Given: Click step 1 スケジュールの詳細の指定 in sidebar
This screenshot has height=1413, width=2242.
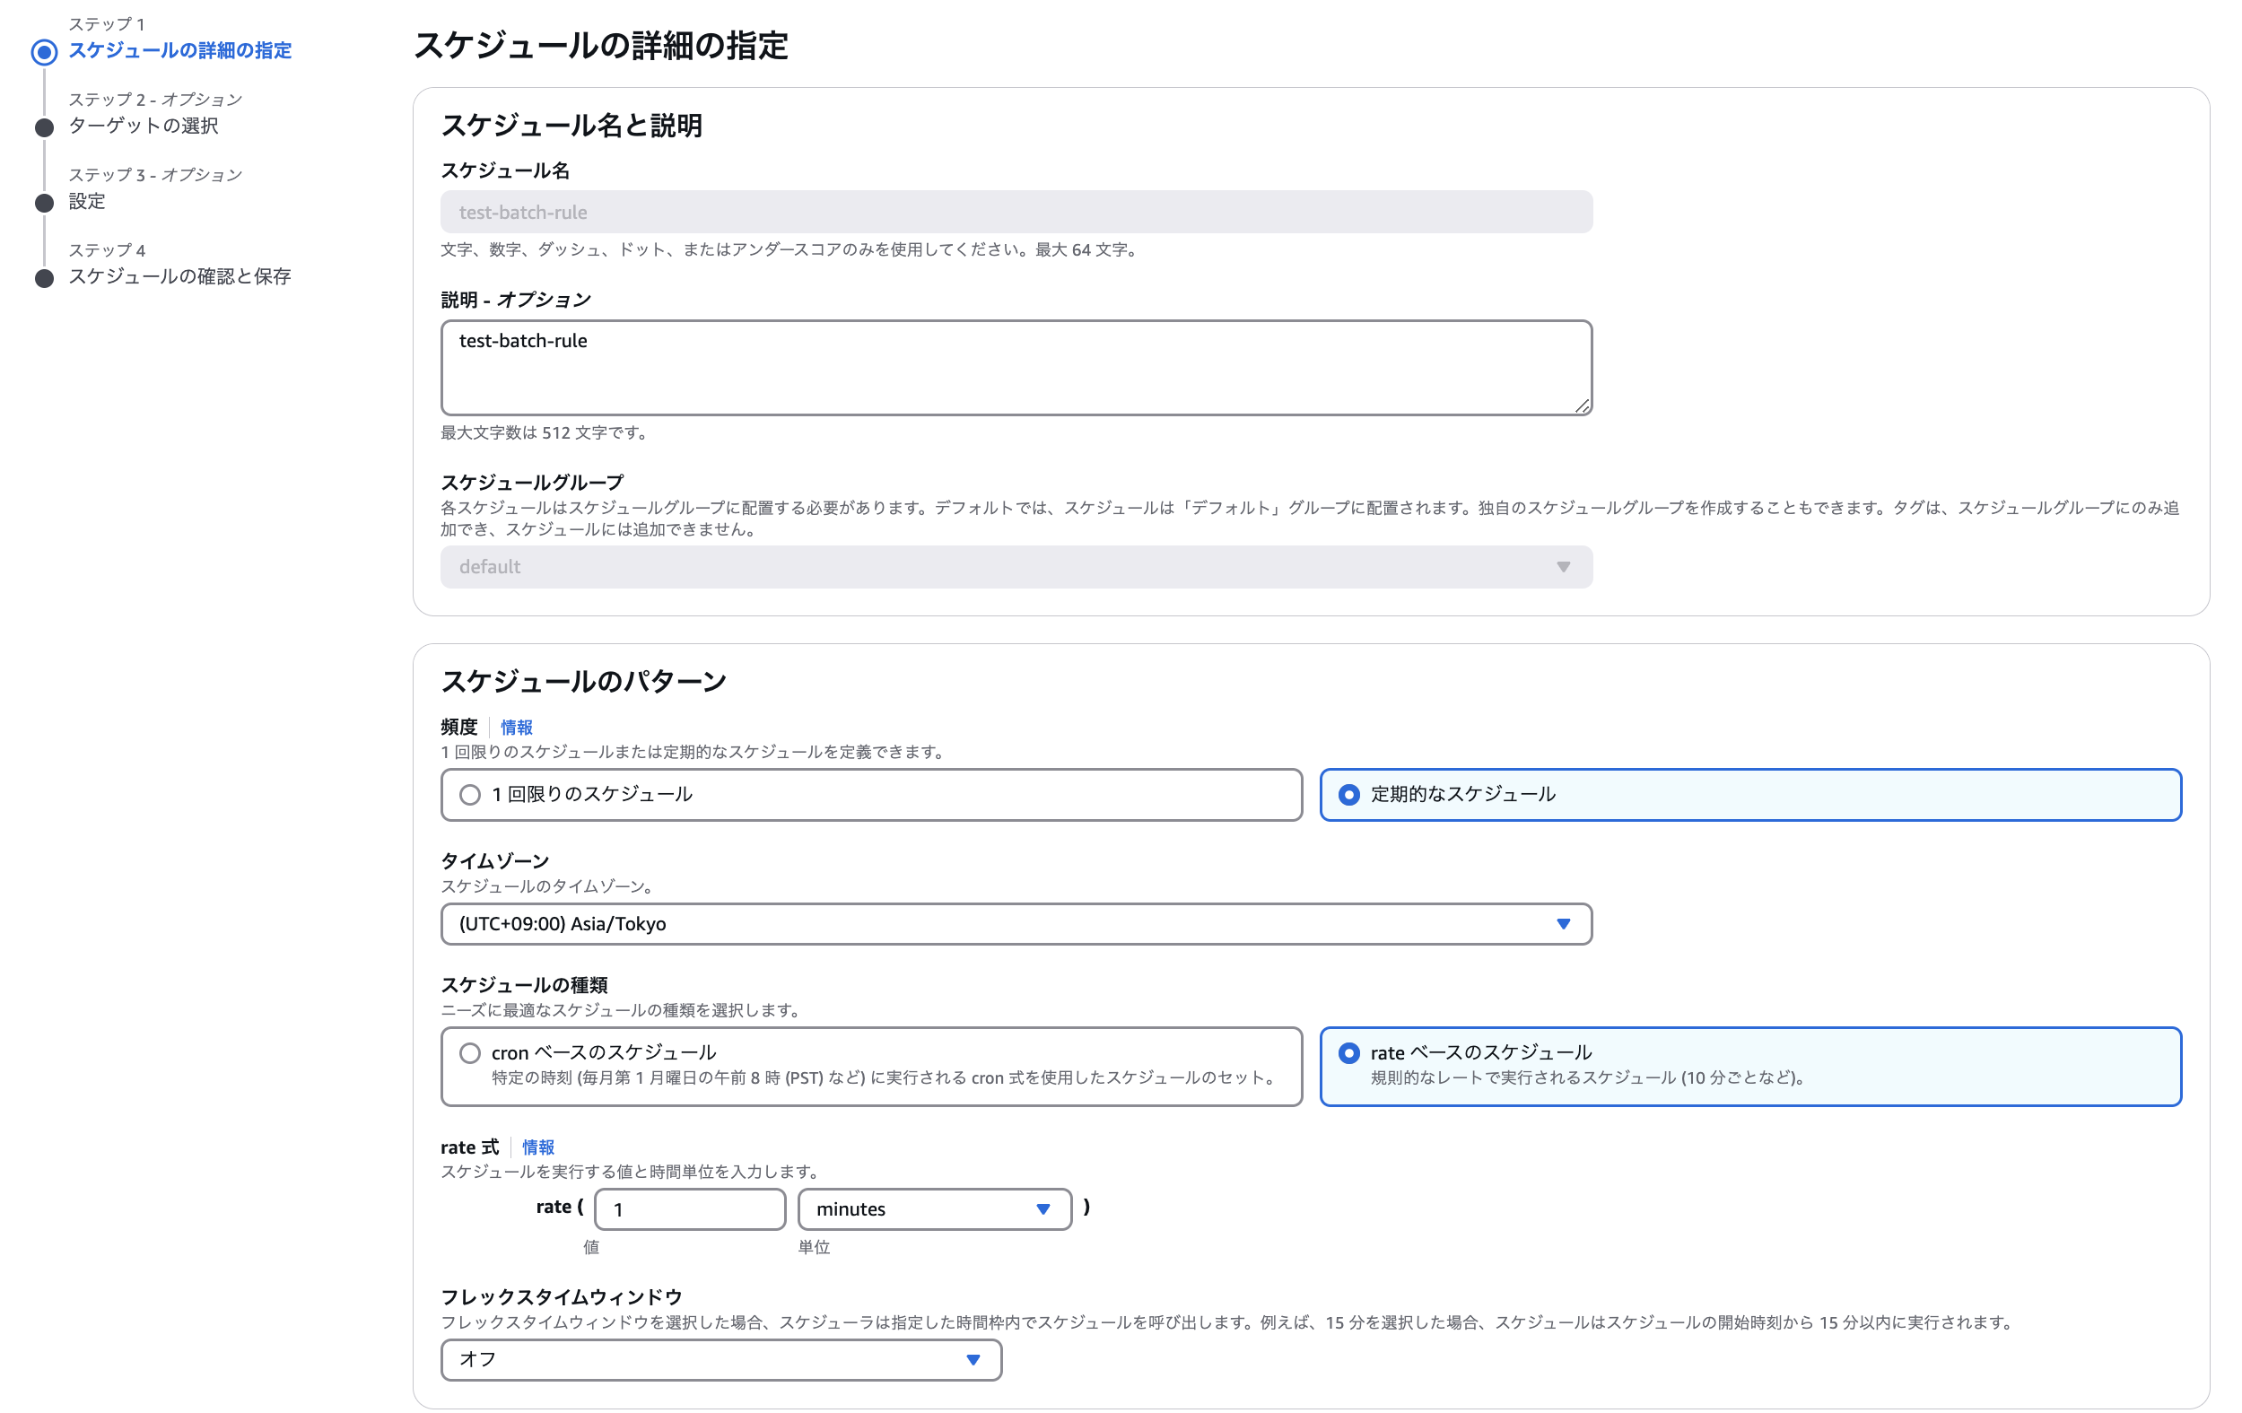Looking at the screenshot, I should pyautogui.click(x=179, y=50).
